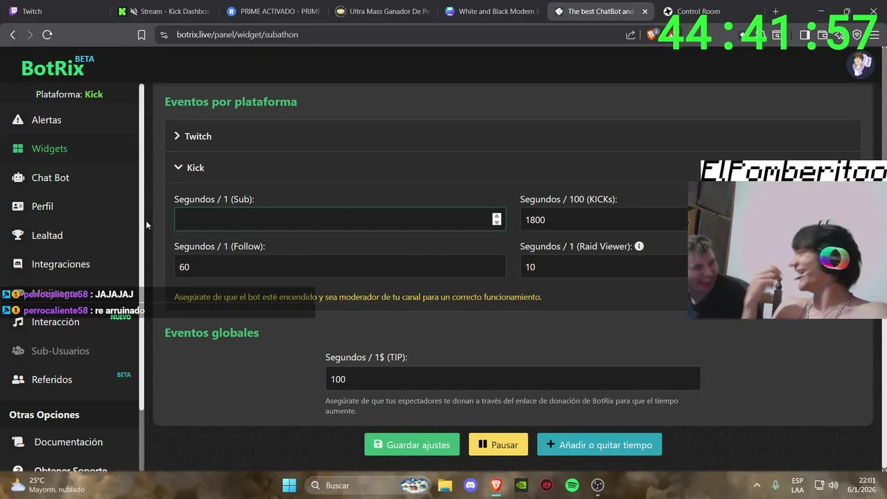887x499 pixels.
Task: Click the Raid Viewer info icon
Action: click(x=639, y=246)
